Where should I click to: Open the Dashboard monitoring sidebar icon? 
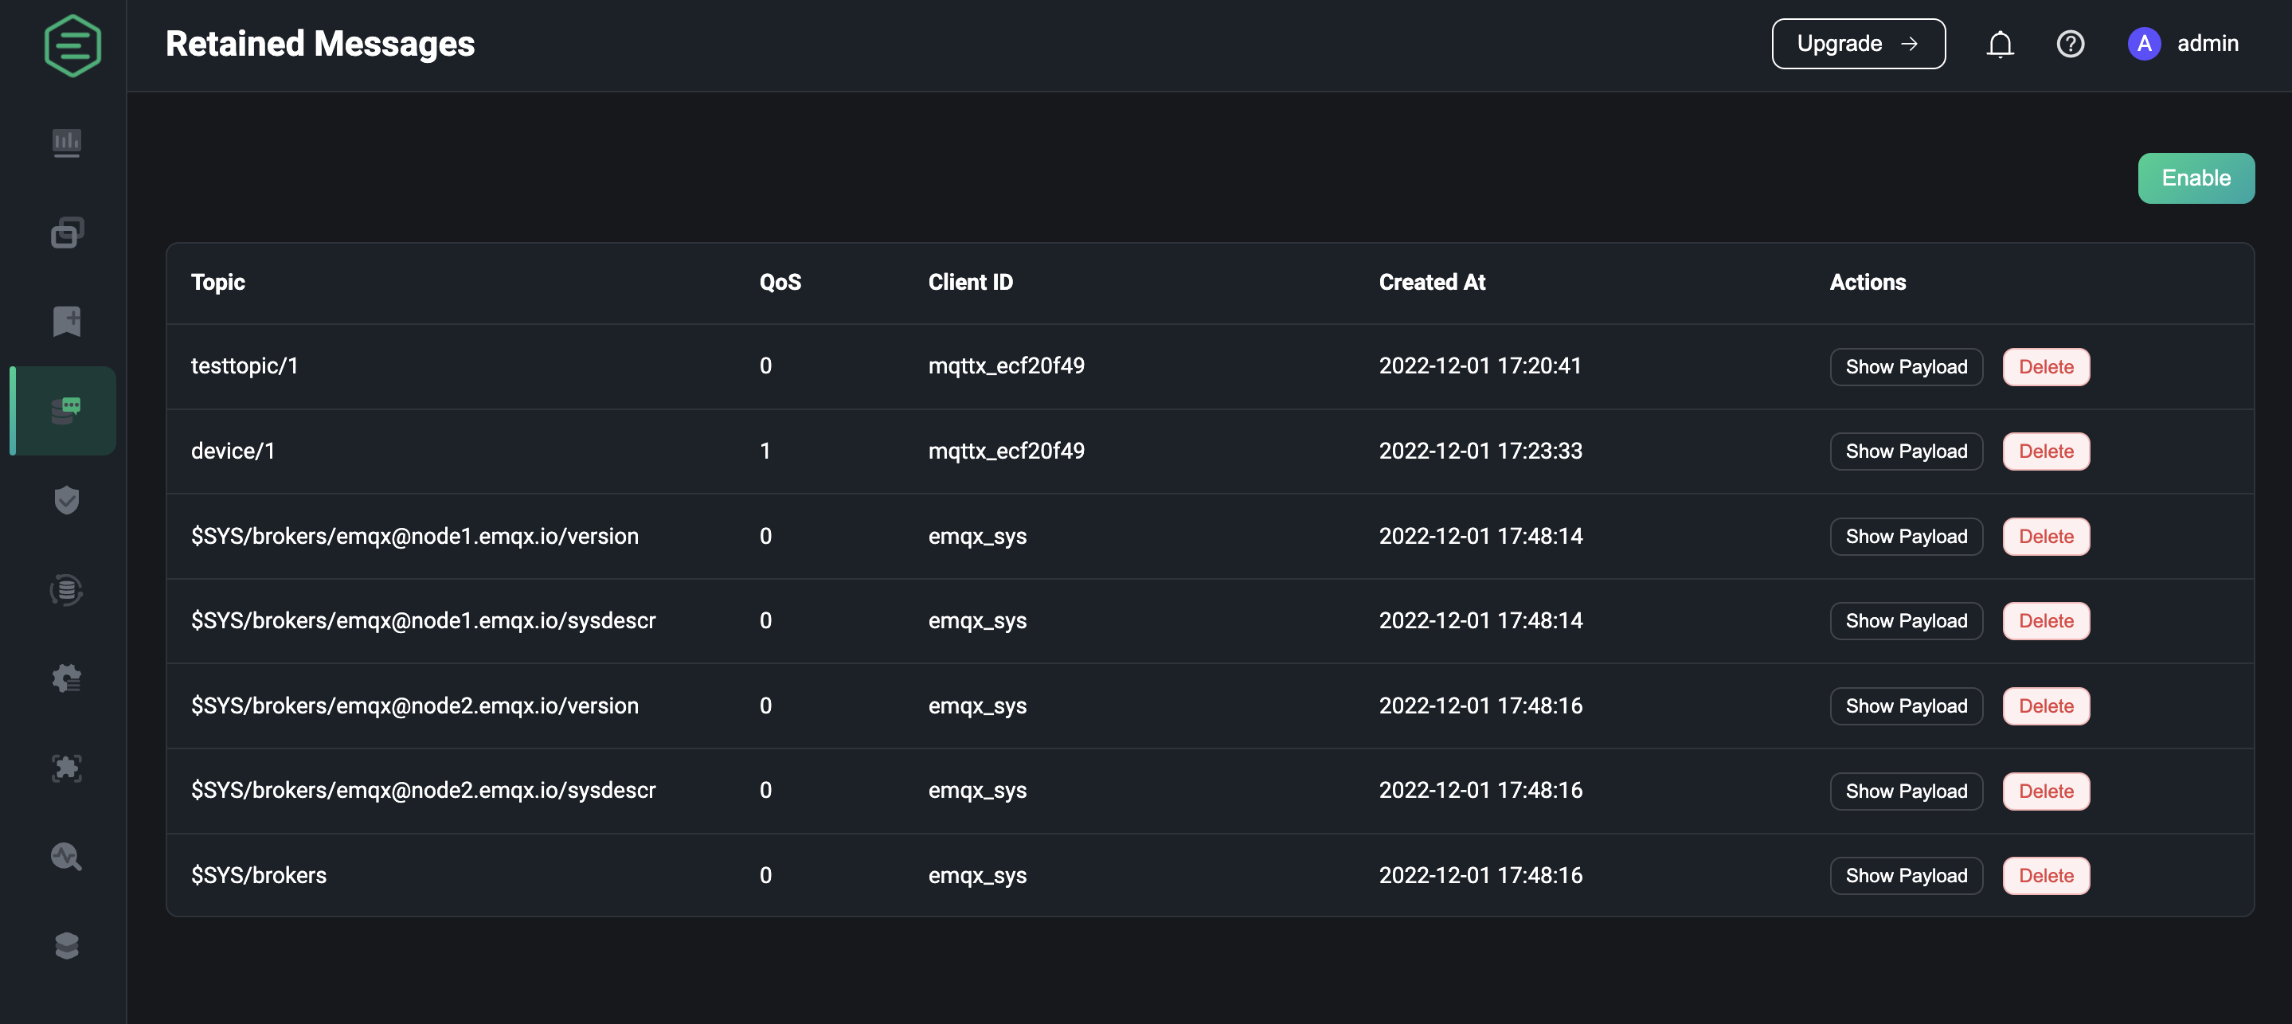click(x=67, y=143)
